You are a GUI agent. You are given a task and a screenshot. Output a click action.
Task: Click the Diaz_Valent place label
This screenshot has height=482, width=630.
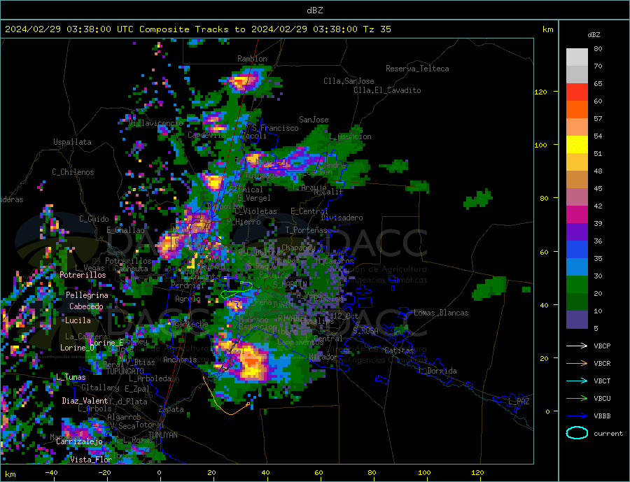(85, 401)
